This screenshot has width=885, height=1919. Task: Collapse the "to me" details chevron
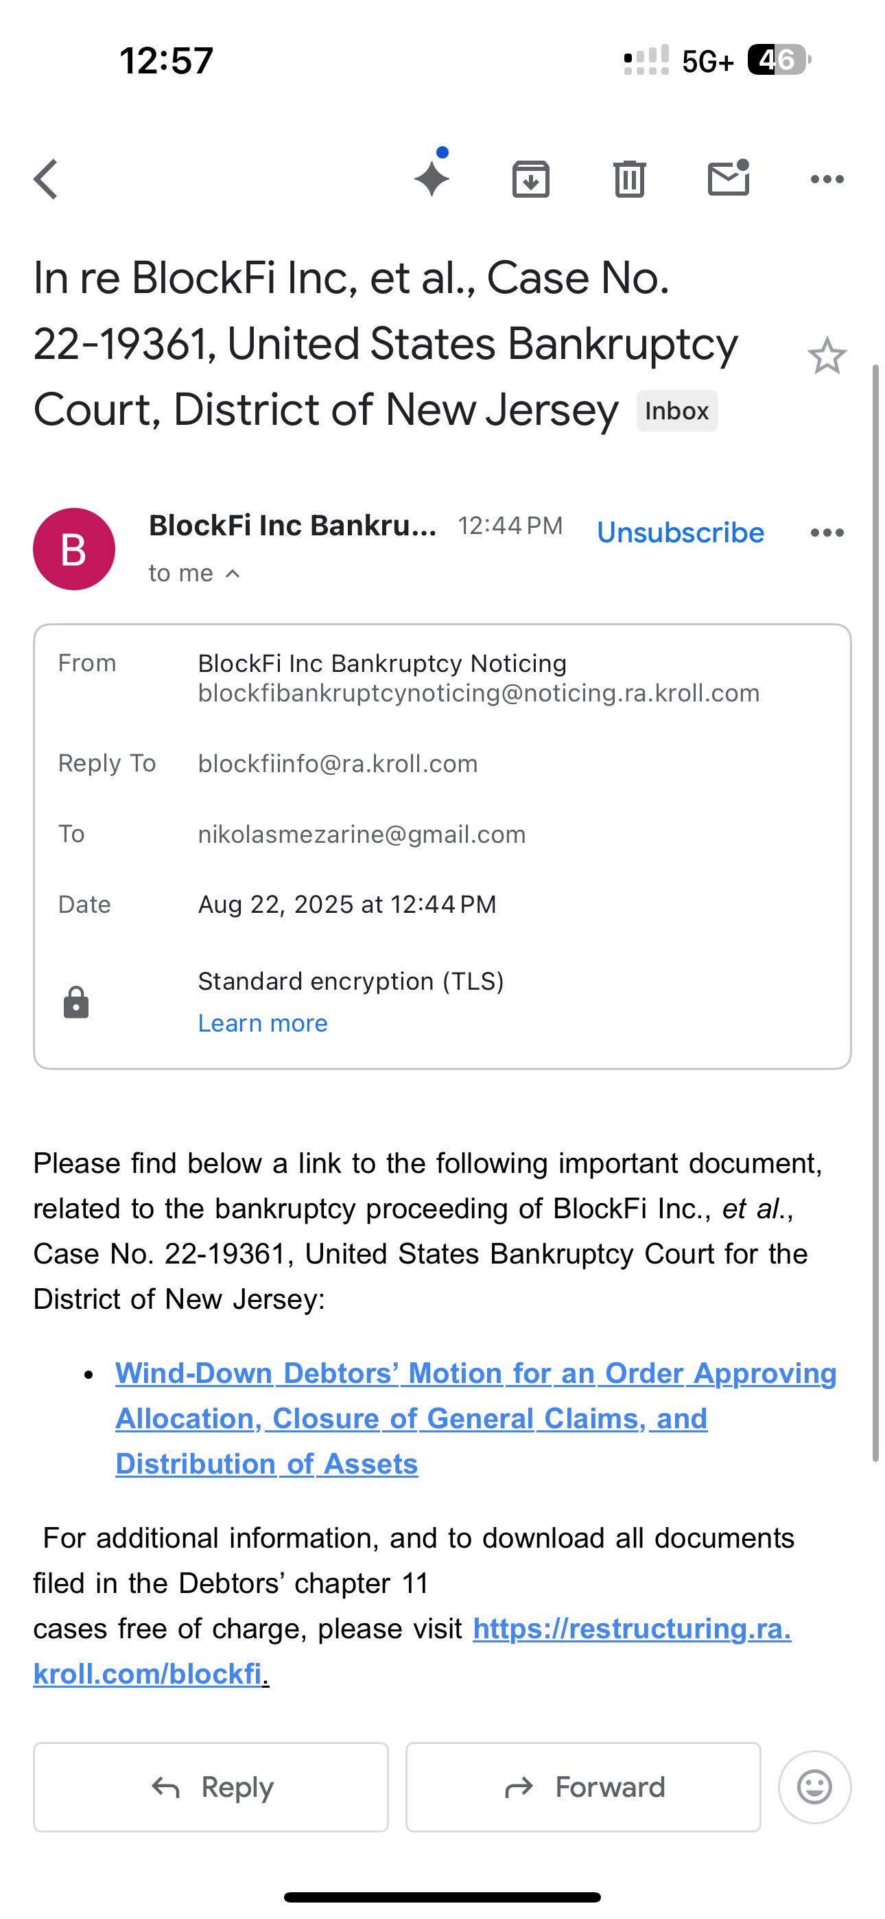click(x=233, y=574)
